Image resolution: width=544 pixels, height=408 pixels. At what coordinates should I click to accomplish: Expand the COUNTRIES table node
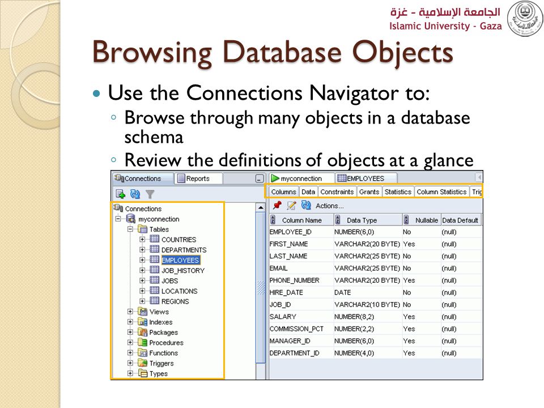[142, 239]
